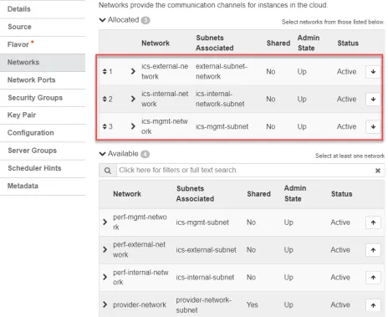Click the ics-internal-subnet cell
388x317 pixels.
205,278
